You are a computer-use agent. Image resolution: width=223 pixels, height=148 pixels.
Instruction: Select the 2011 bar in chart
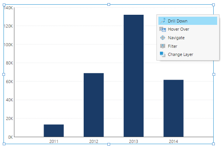[54, 131]
